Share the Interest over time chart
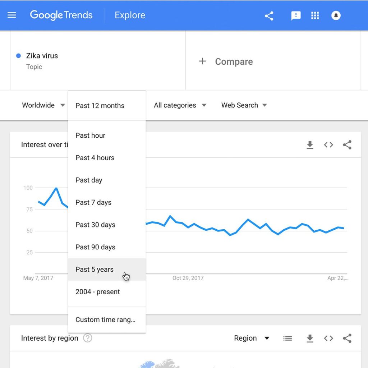The height and width of the screenshot is (368, 368). pos(347,145)
